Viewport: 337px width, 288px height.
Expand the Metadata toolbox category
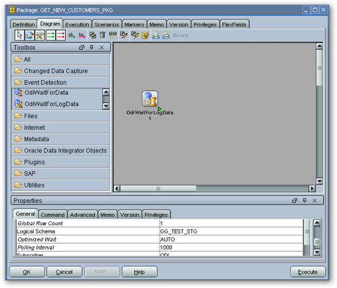click(61, 139)
